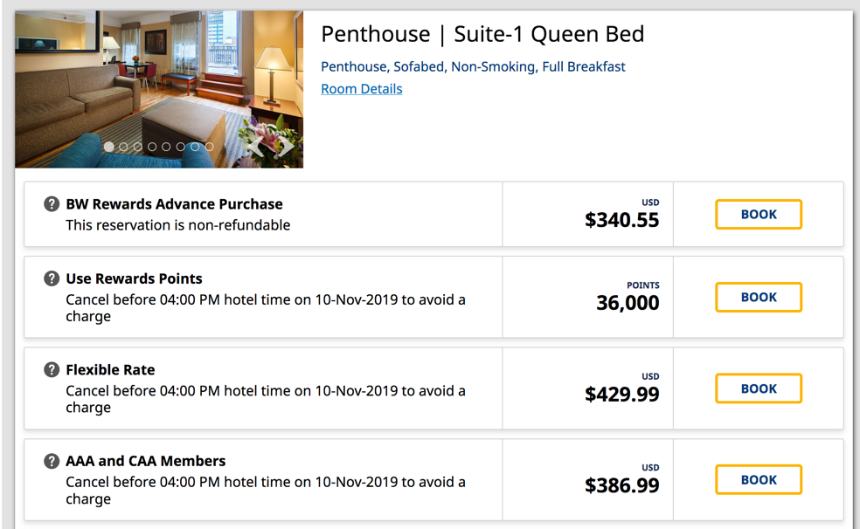860x529 pixels.
Task: Jump to the last photo dot
Action: [210, 147]
